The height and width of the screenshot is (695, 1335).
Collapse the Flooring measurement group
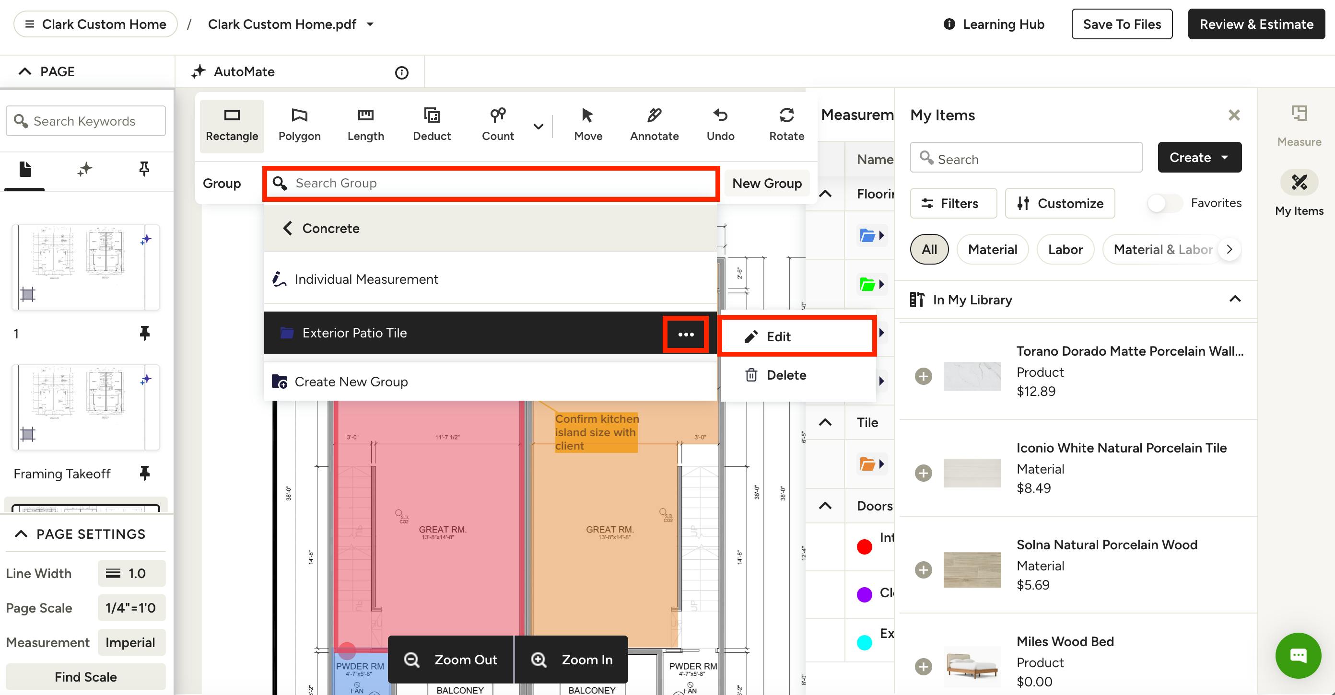[825, 194]
